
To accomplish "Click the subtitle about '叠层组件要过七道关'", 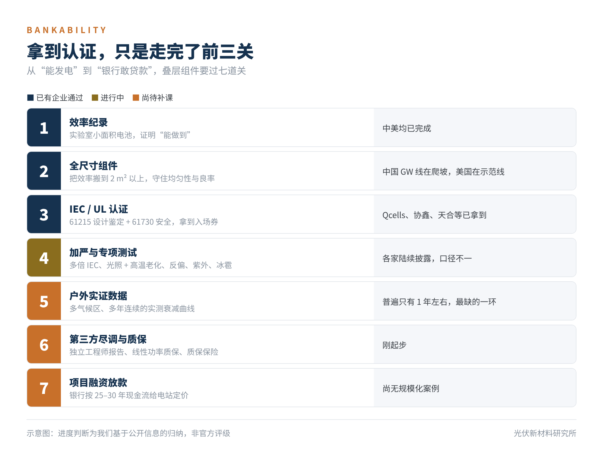I will pyautogui.click(x=136, y=71).
